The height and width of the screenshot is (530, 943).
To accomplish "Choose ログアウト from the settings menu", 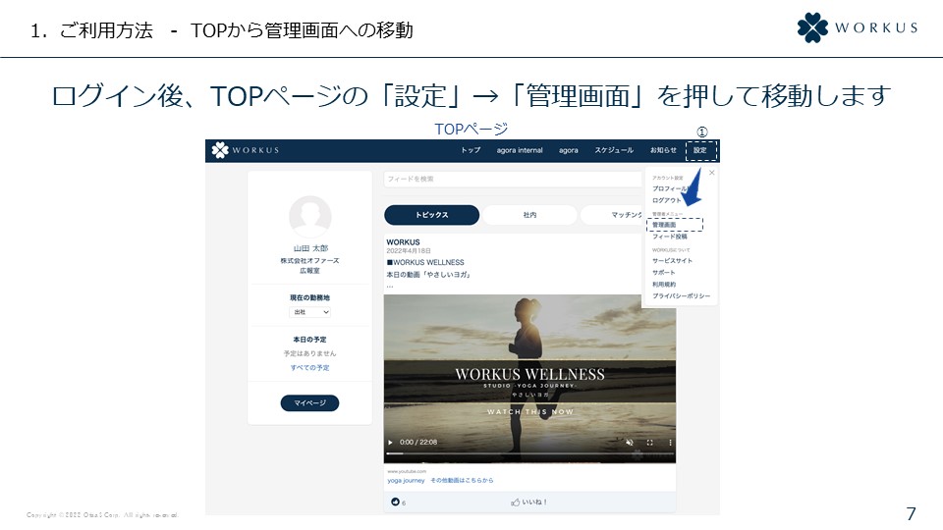I will (666, 200).
